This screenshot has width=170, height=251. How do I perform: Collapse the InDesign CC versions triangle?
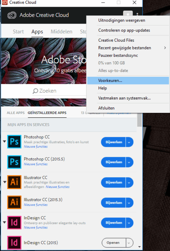coord(4,222)
